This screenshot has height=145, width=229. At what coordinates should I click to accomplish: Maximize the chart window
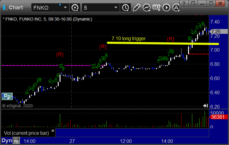(x=211, y=3)
